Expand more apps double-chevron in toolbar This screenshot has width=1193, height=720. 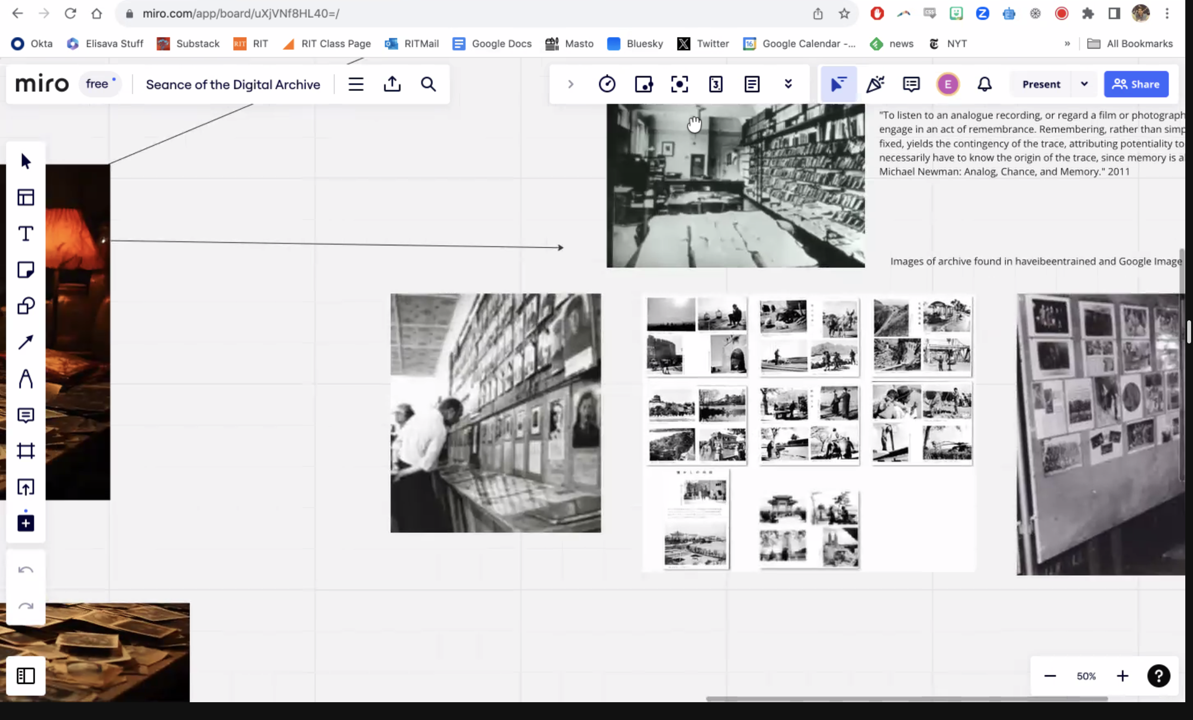click(788, 84)
